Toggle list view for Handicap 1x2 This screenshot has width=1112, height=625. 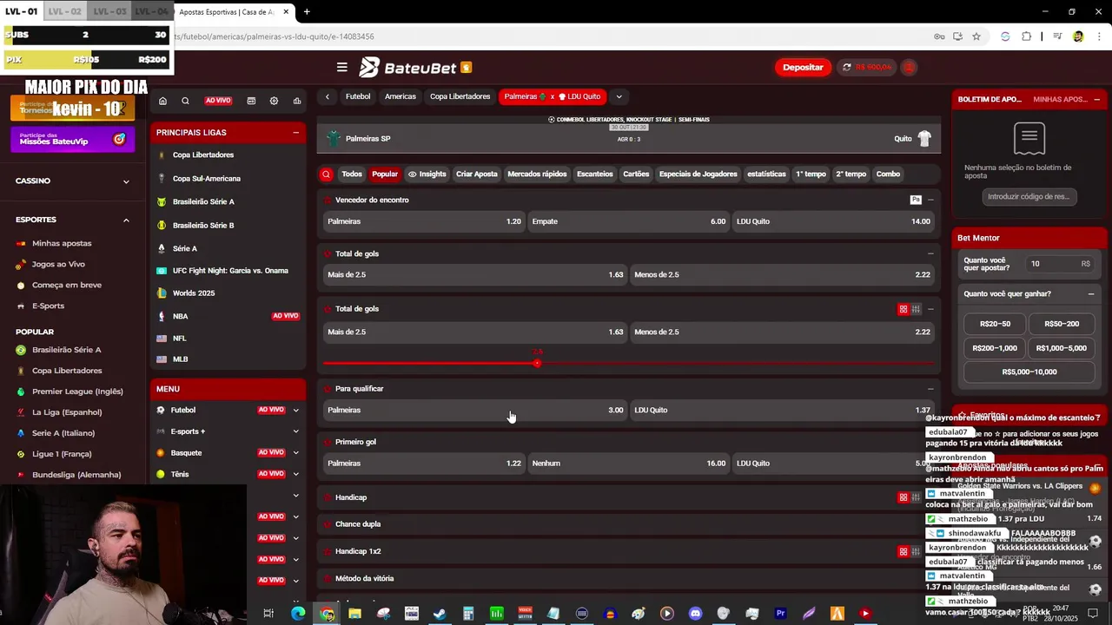pyautogui.click(x=916, y=551)
